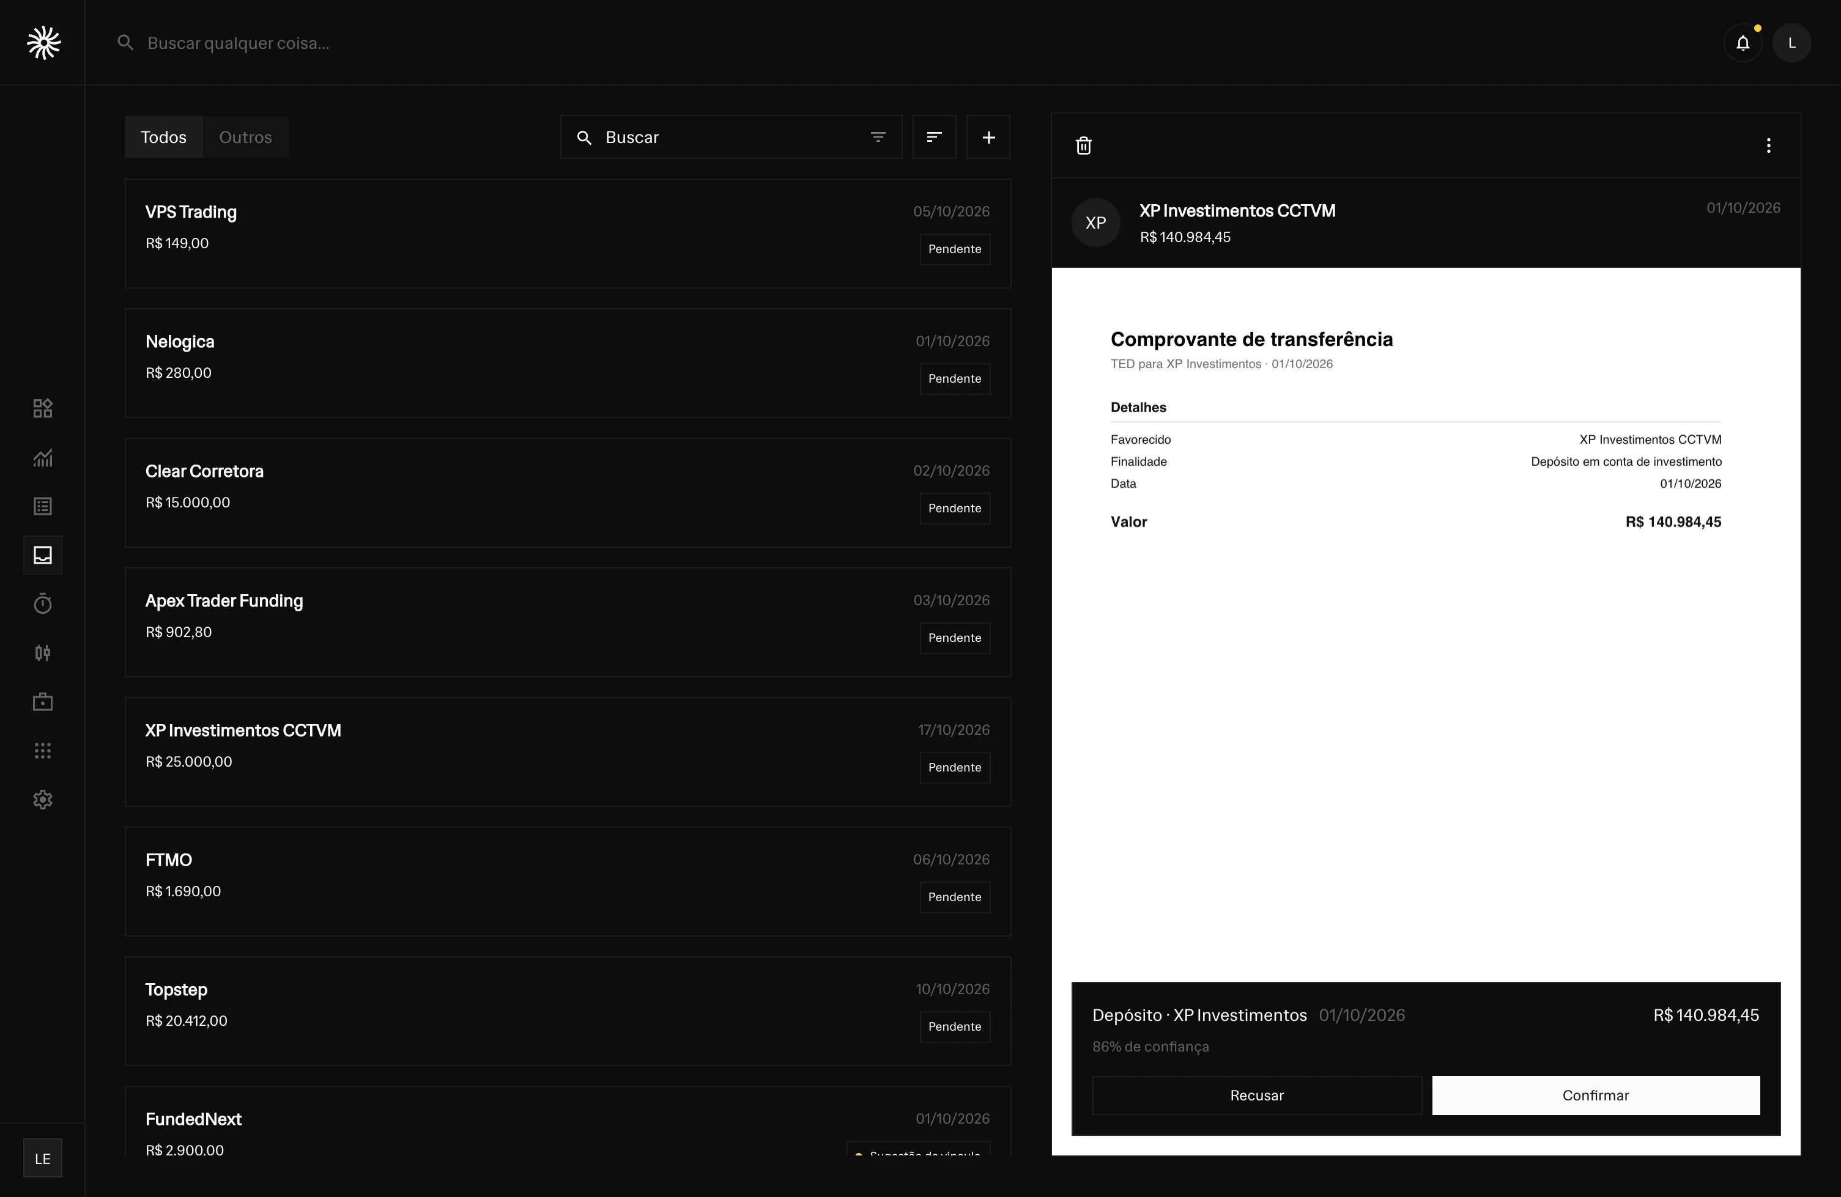Click the Confirmar button
The height and width of the screenshot is (1197, 1841).
tap(1596, 1095)
